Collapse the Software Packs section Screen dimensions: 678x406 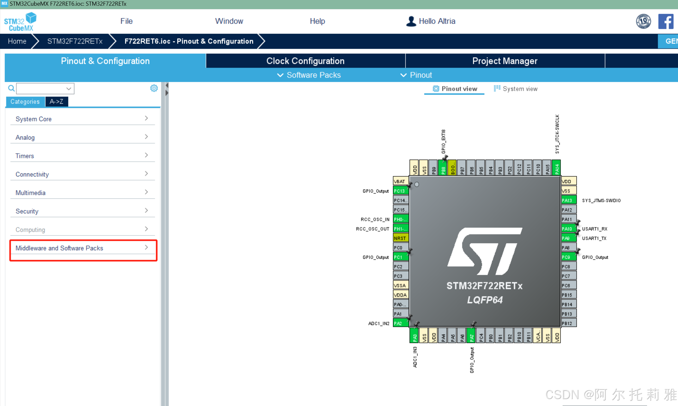[x=280, y=75]
